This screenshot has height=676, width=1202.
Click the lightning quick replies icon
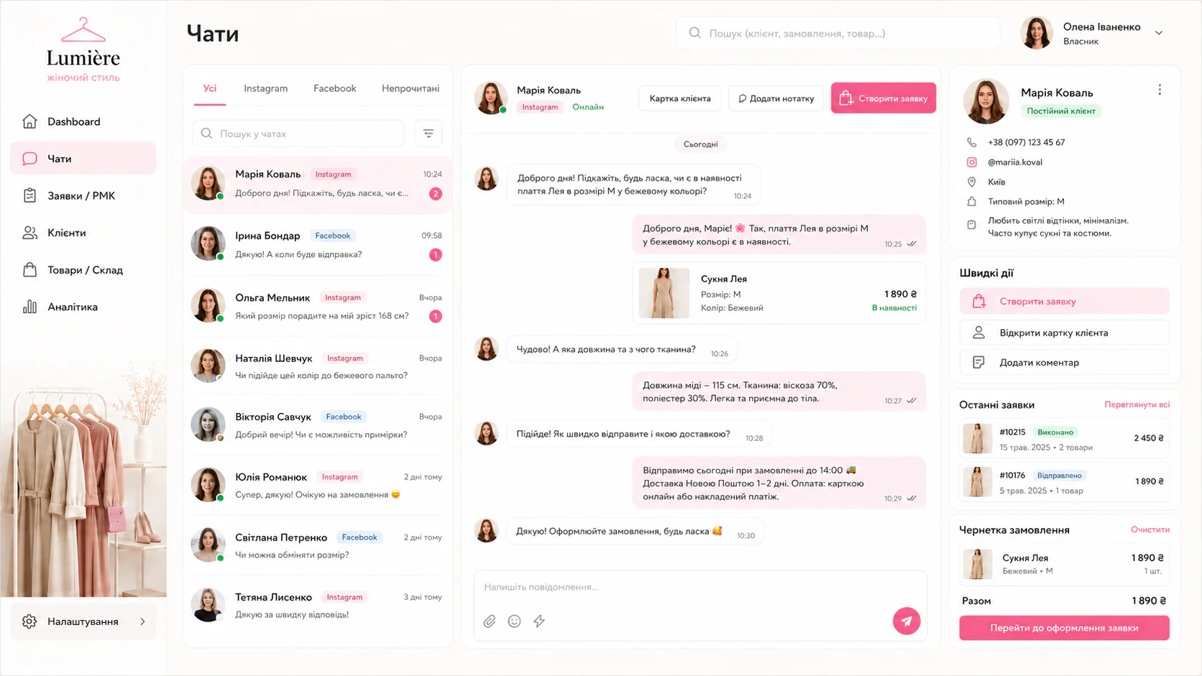click(x=539, y=621)
